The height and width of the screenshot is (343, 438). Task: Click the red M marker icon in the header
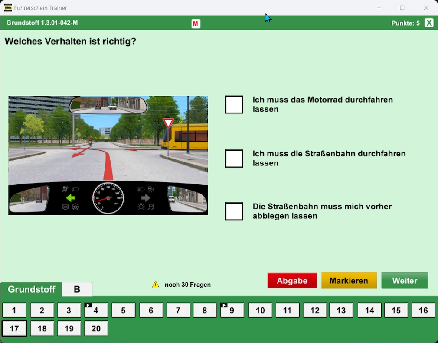tap(196, 24)
